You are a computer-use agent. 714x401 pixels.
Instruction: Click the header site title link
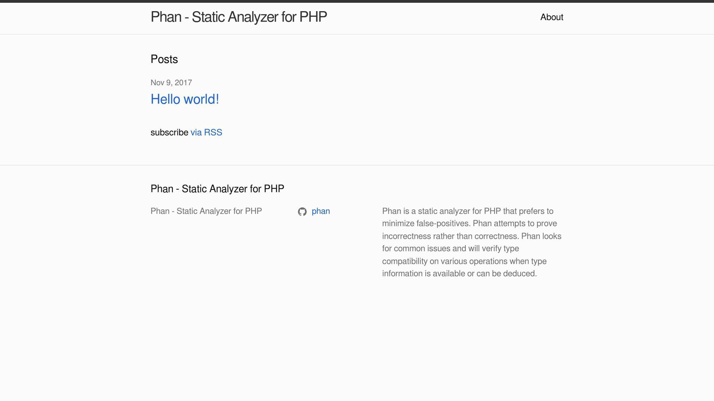click(238, 17)
